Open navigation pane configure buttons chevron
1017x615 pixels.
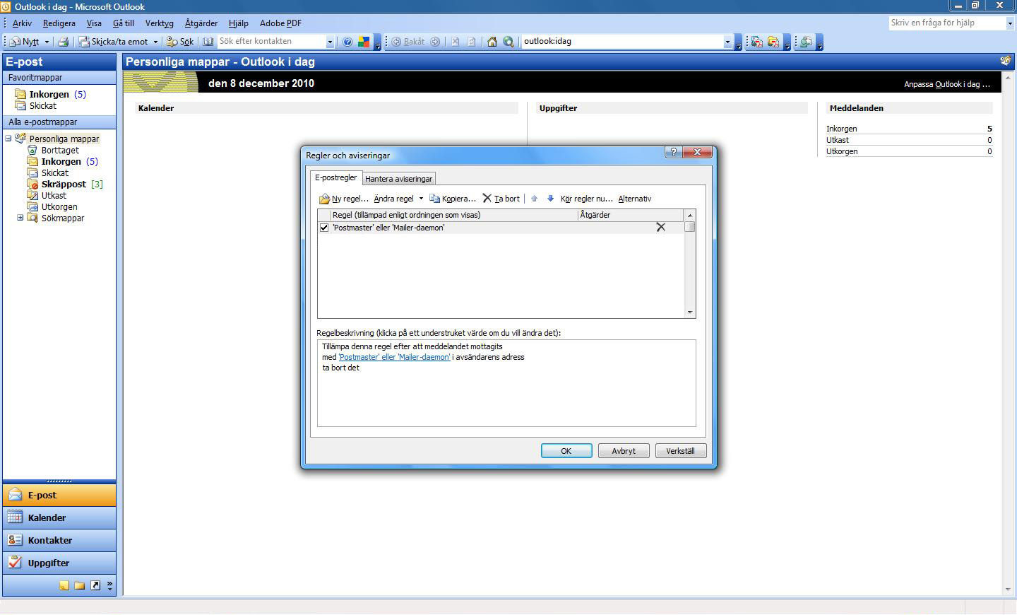(109, 585)
